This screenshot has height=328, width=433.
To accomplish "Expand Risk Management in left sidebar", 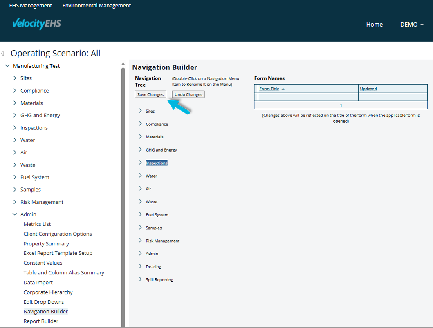I will [x=15, y=202].
